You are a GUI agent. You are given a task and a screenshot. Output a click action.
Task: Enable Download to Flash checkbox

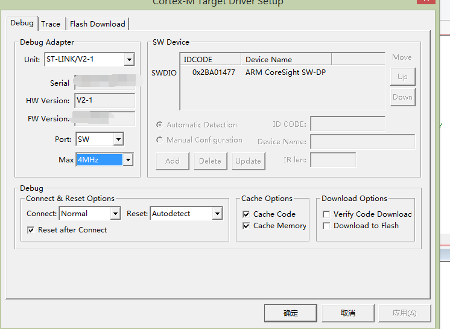(326, 226)
